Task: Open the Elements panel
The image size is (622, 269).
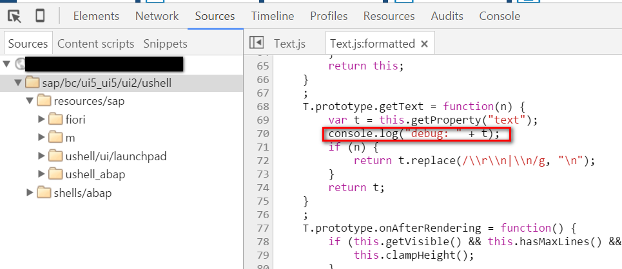Action: point(96,16)
